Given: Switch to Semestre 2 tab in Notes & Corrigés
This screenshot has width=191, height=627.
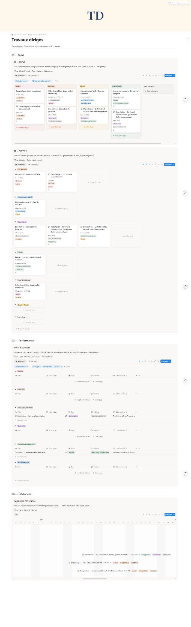Looking at the screenshot, I should [x=34, y=361].
